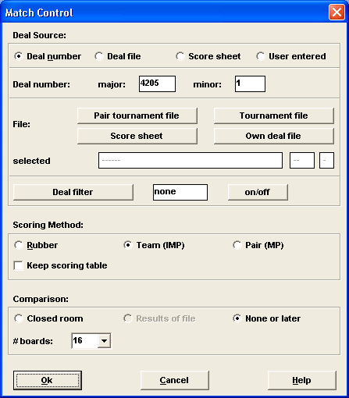
Task: Click the Score sheet file button
Action: pos(137,136)
